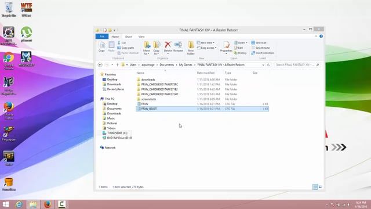This screenshot has width=371, height=209.
Task: Click This PC in the navigation pane
Action: coord(110,99)
